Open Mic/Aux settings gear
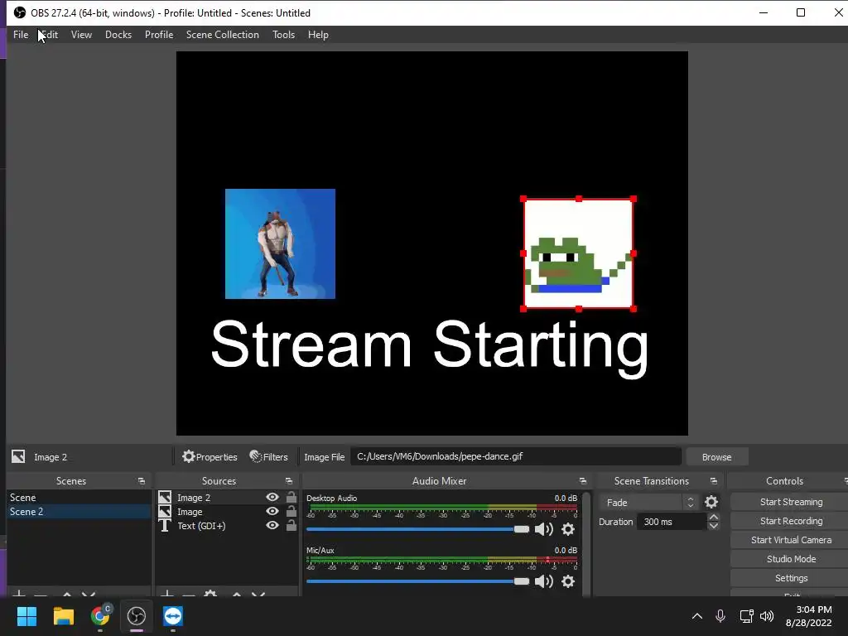The image size is (848, 636). [x=568, y=581]
